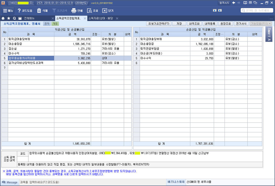Click the application logo icon

tap(3, 3)
